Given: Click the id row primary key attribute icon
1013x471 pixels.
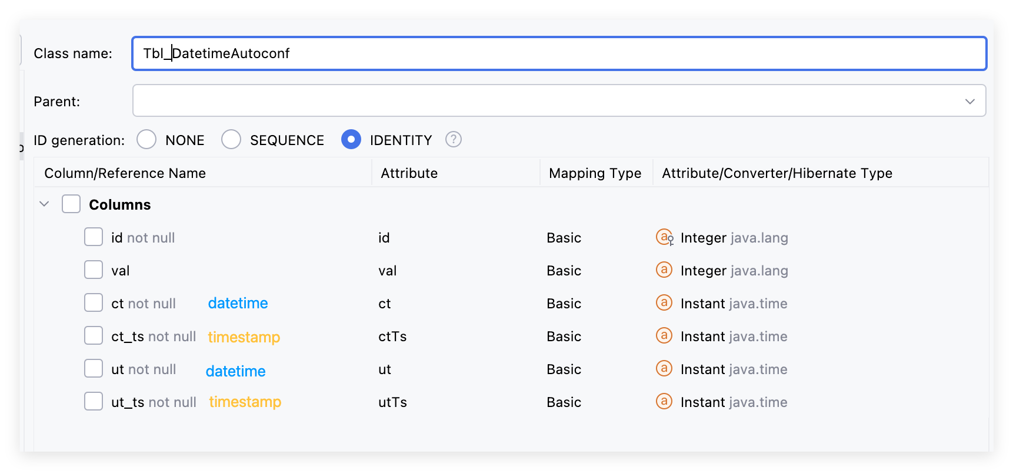Looking at the screenshot, I should click(x=664, y=237).
